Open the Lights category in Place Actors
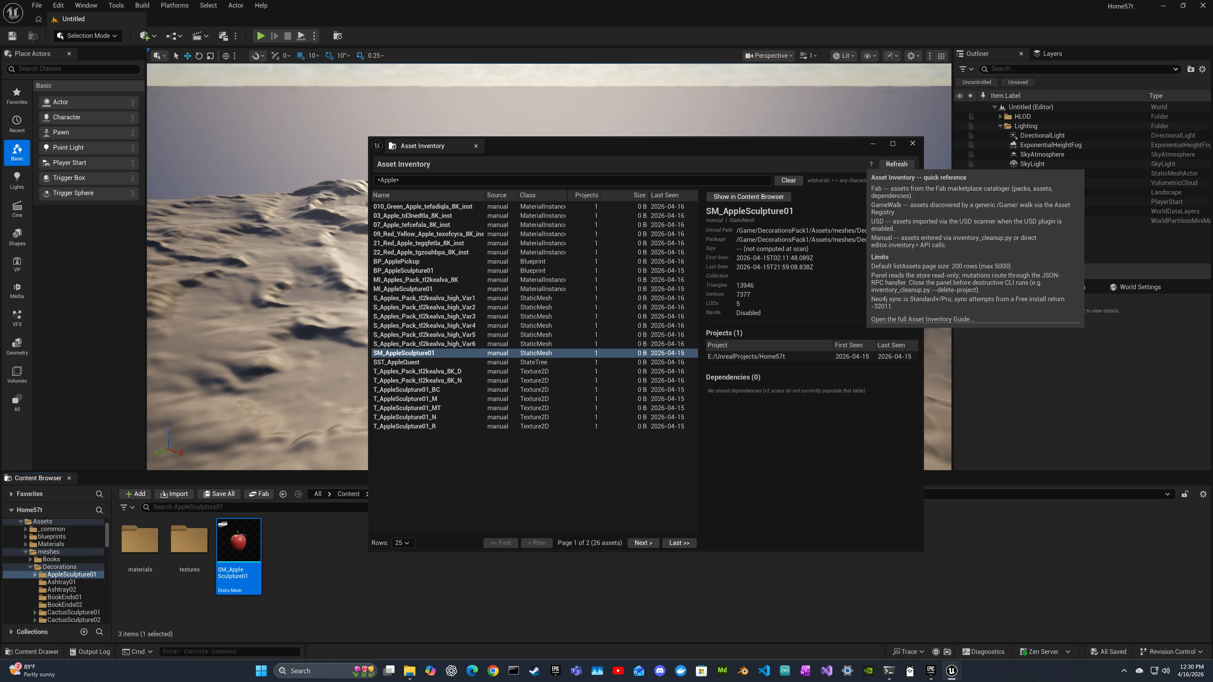Screen dimensions: 1213x682 [x=17, y=181]
